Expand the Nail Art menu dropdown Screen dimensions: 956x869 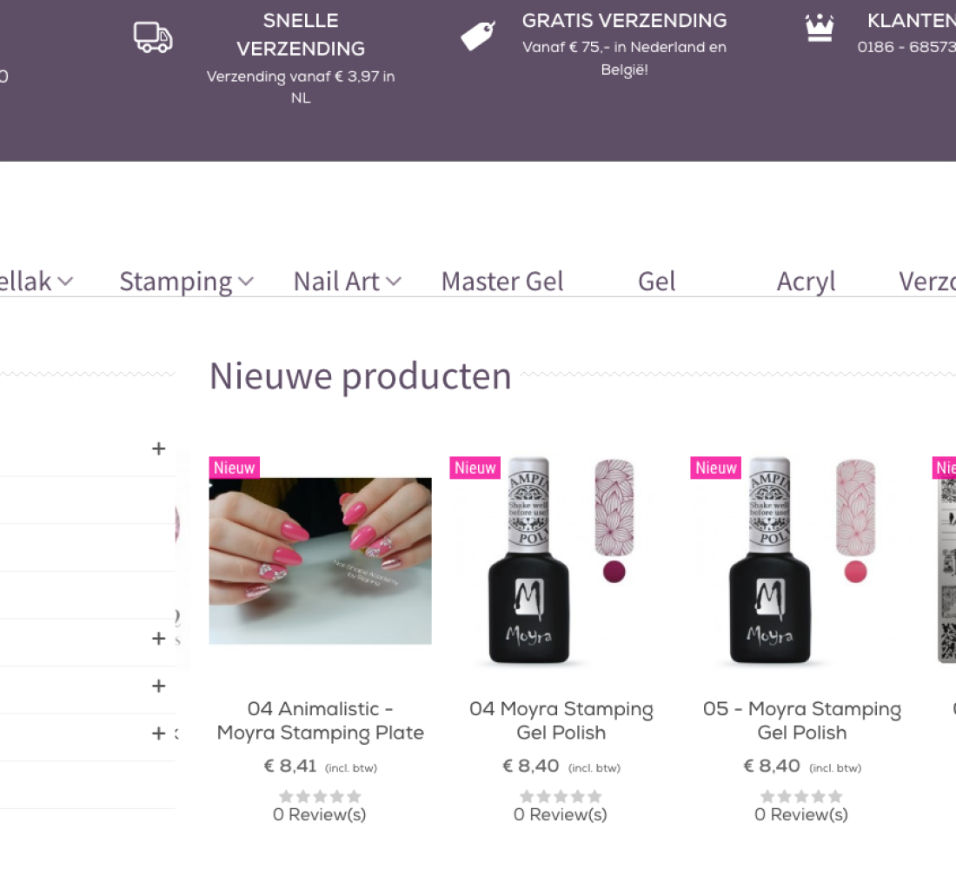pos(394,282)
